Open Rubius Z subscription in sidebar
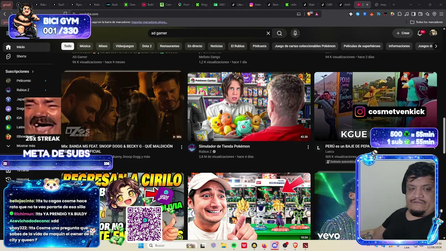The width and height of the screenshot is (446, 251). tap(26, 90)
